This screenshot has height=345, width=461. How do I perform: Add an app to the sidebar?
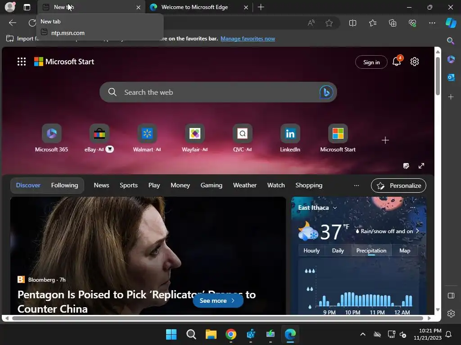[451, 97]
